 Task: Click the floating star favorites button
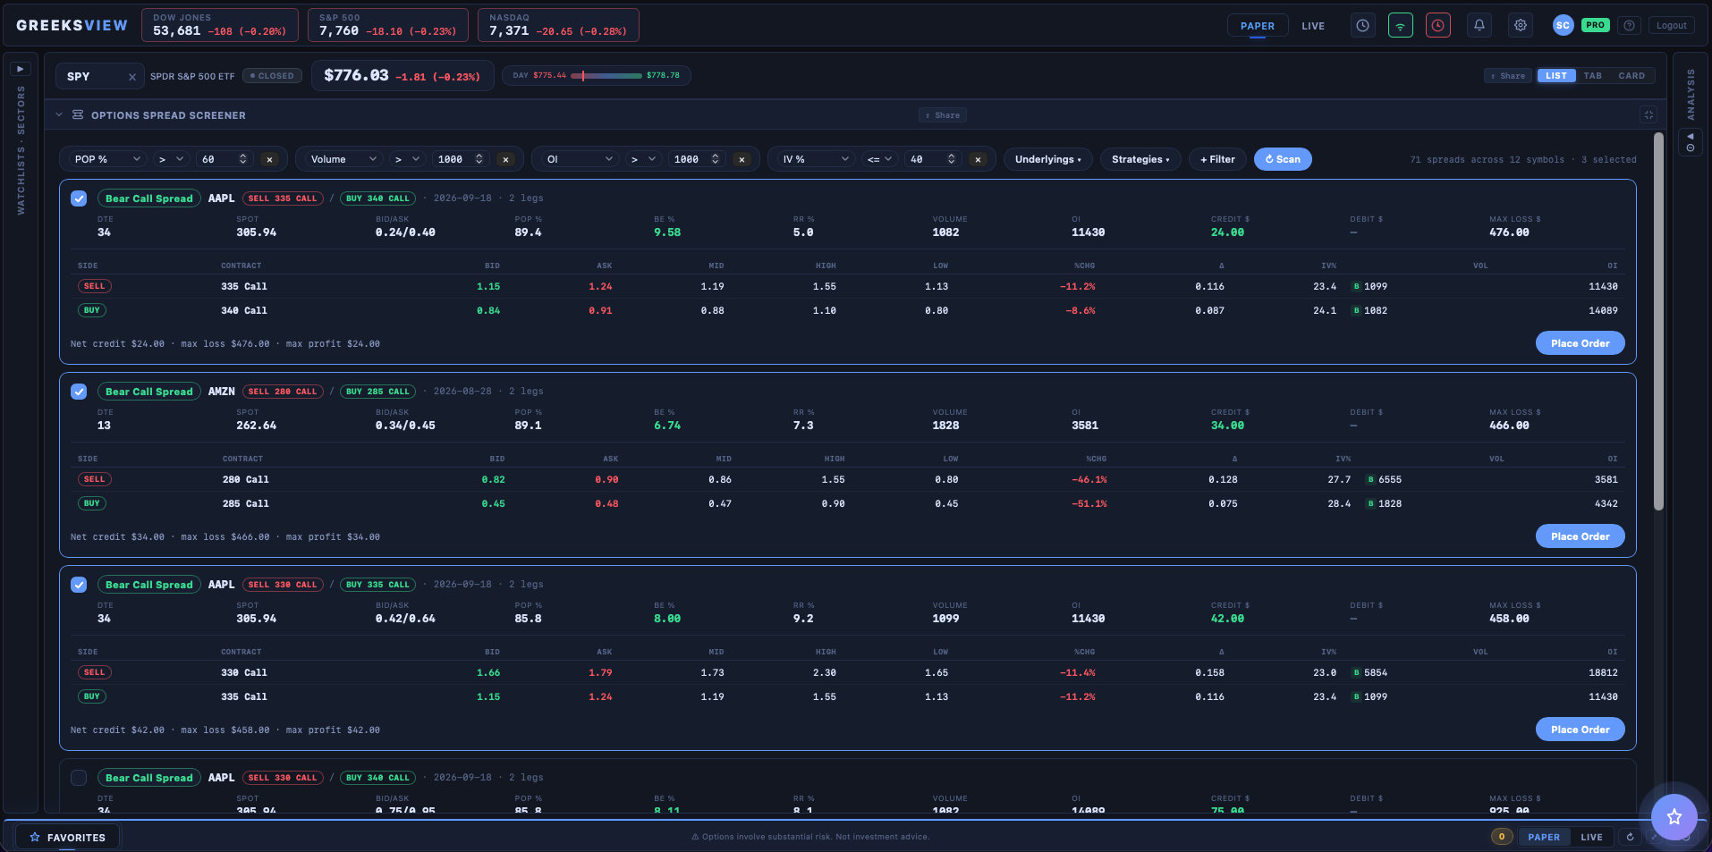click(x=1674, y=816)
